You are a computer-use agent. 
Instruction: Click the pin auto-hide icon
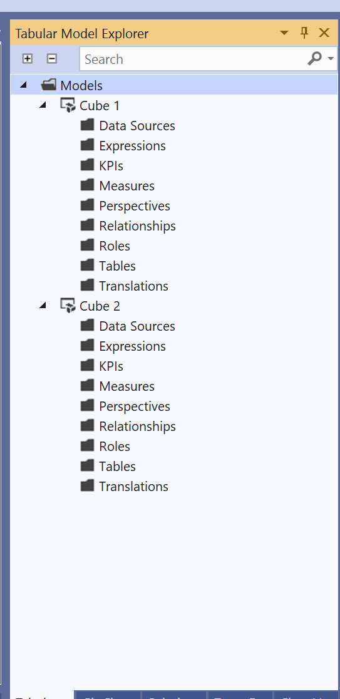pyautogui.click(x=304, y=33)
